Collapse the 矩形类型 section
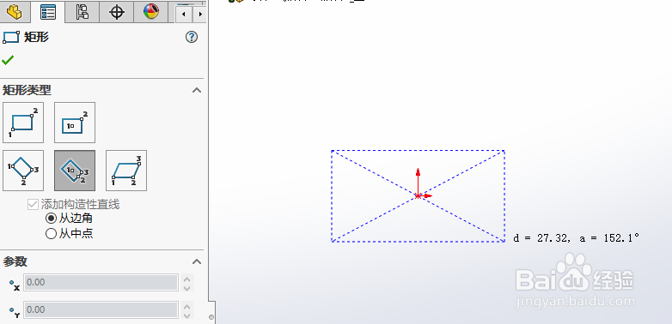This screenshot has width=672, height=324. tap(197, 90)
